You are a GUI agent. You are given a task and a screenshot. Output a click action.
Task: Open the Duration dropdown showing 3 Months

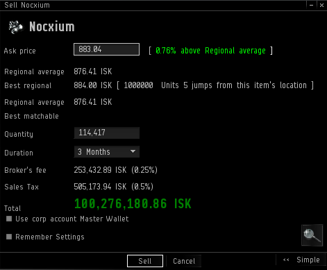click(107, 152)
